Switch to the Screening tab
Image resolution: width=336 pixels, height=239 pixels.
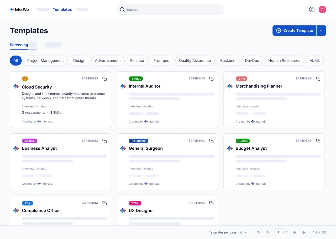[x=19, y=45]
